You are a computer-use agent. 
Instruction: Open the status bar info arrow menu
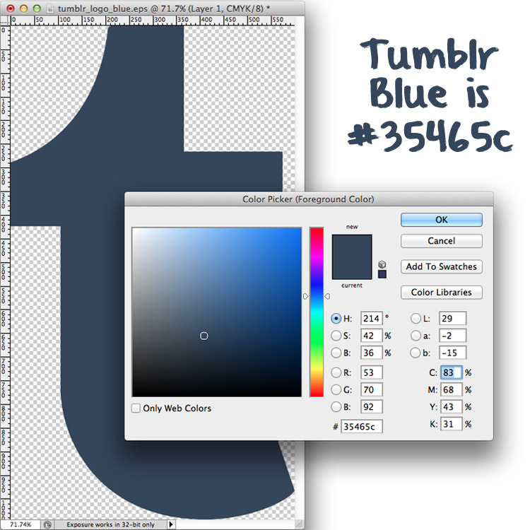point(171,524)
